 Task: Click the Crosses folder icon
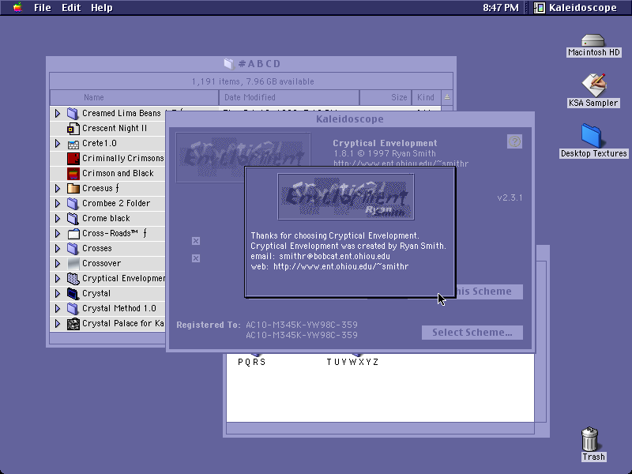click(73, 248)
